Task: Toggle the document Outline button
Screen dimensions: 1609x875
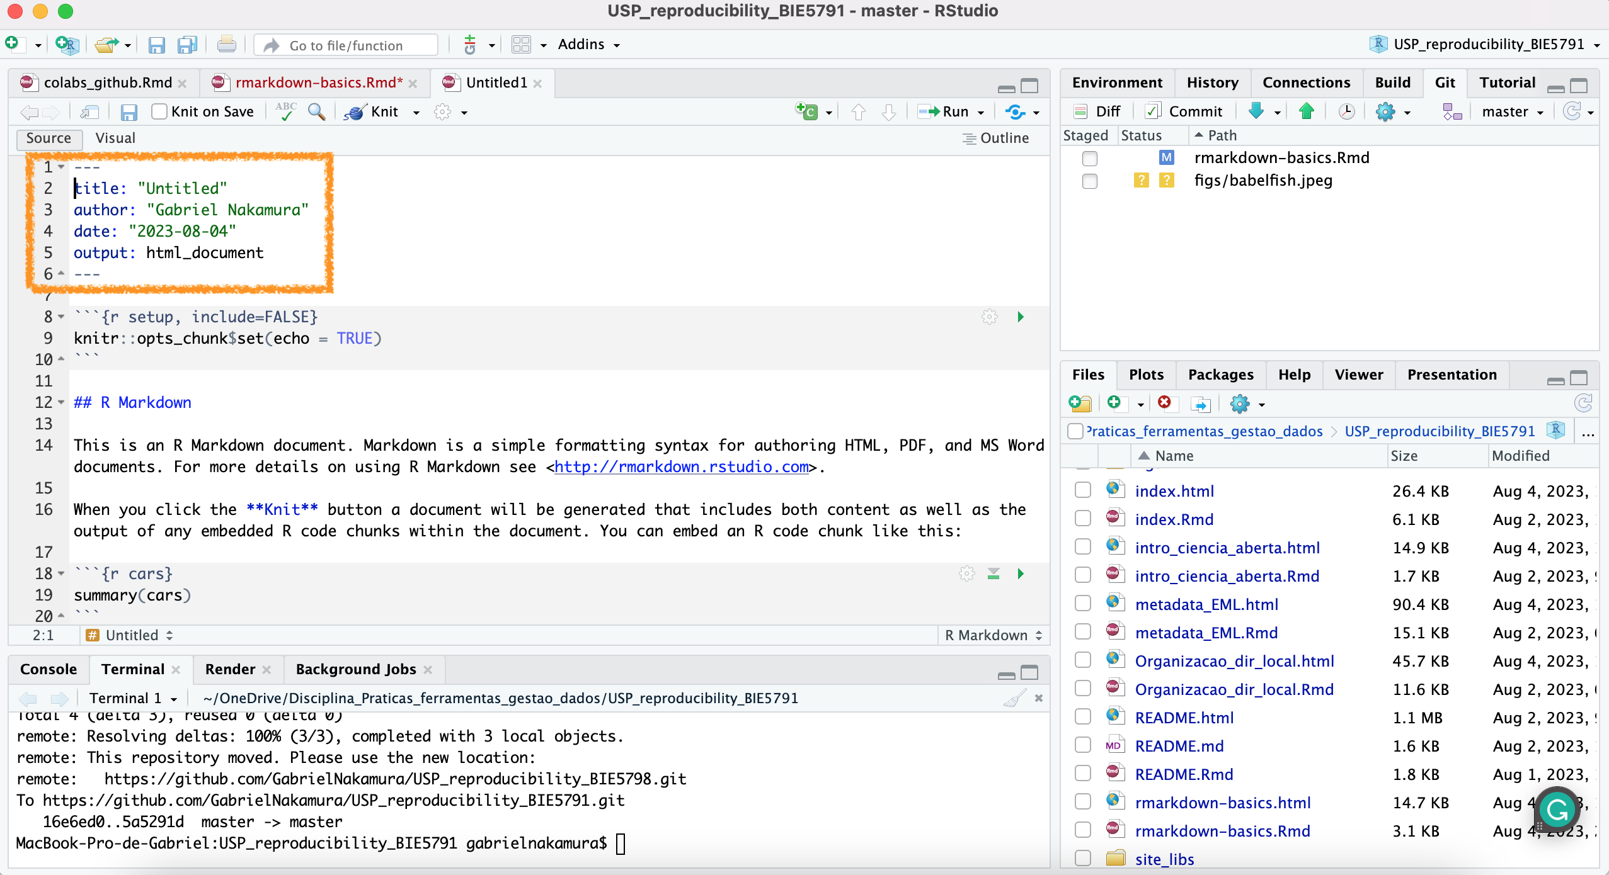Action: 996,138
